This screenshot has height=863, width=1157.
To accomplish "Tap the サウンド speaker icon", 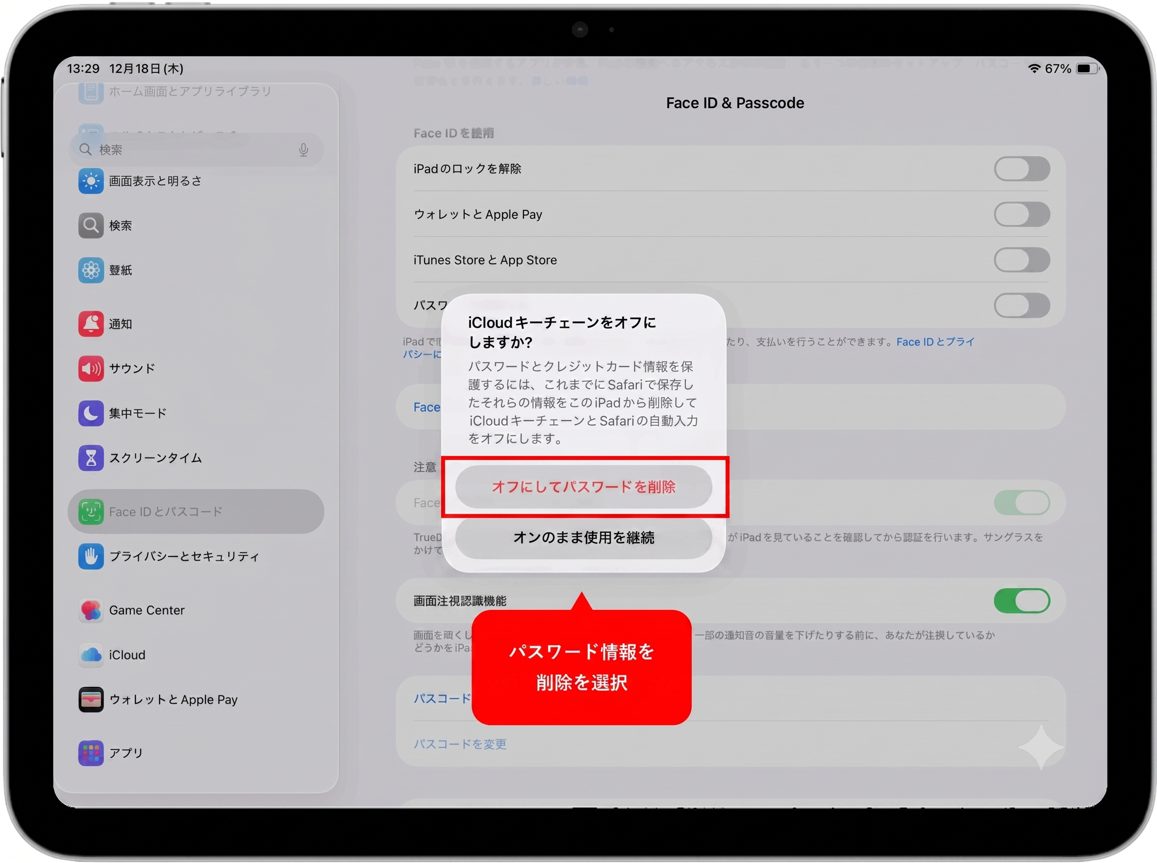I will (91, 369).
